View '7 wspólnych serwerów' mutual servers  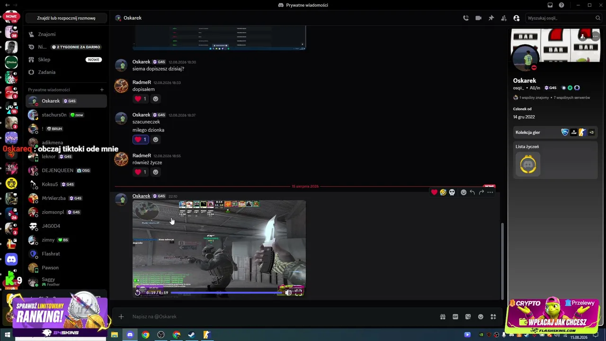click(x=572, y=98)
